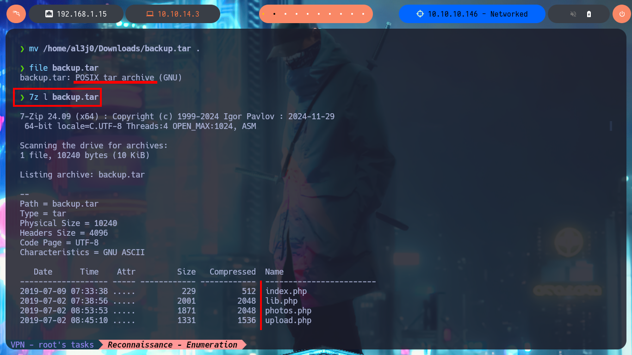The height and width of the screenshot is (355, 632).
Task: Click the '64-bit locale=C.UTF-8' line
Action: click(140, 126)
